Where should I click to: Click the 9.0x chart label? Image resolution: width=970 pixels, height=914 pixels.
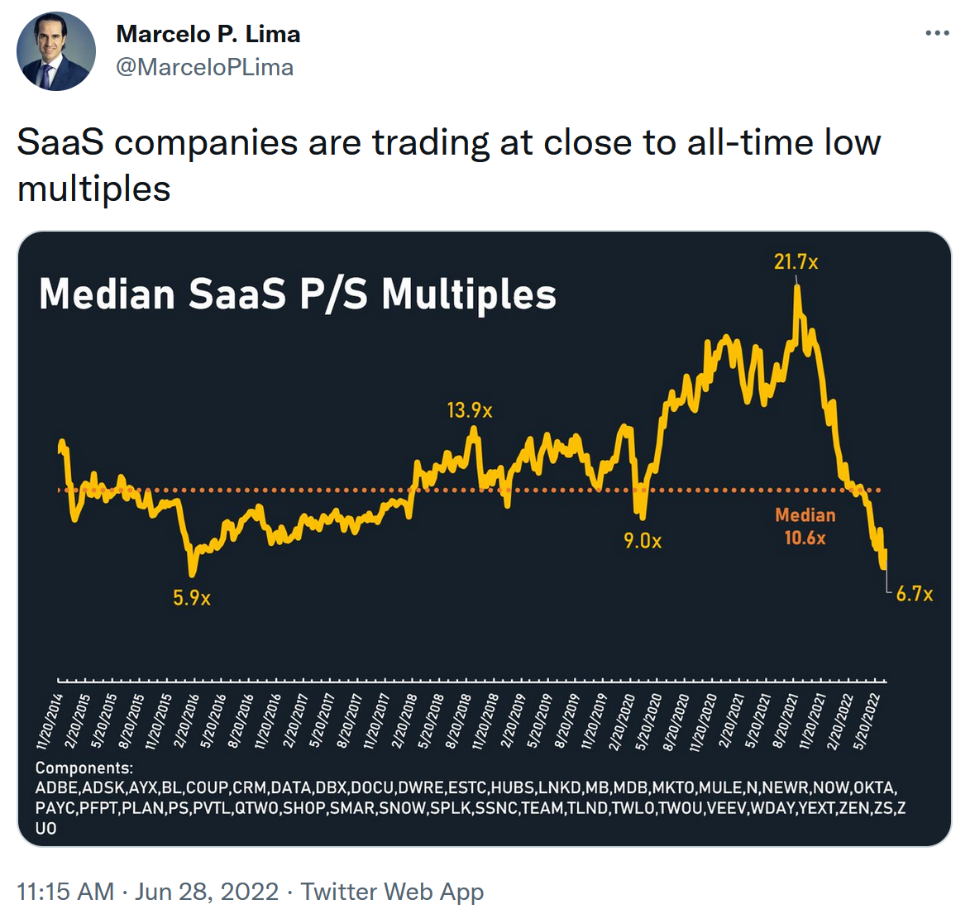pos(643,541)
